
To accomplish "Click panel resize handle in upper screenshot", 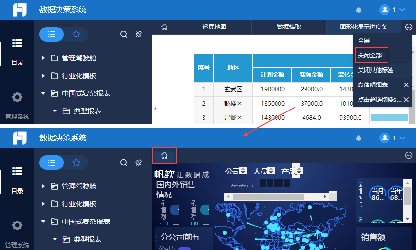I will [x=155, y=110].
